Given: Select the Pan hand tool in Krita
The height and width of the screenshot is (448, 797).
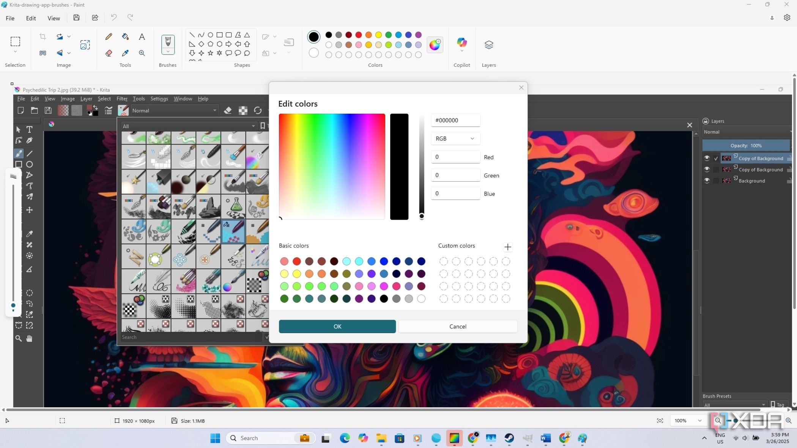Looking at the screenshot, I should (29, 338).
